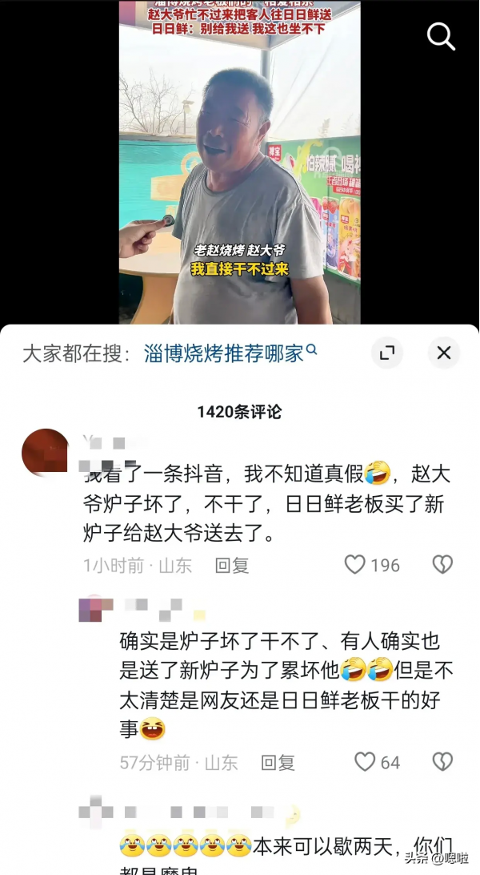Reply to the comment from 1小时前

pyautogui.click(x=232, y=565)
